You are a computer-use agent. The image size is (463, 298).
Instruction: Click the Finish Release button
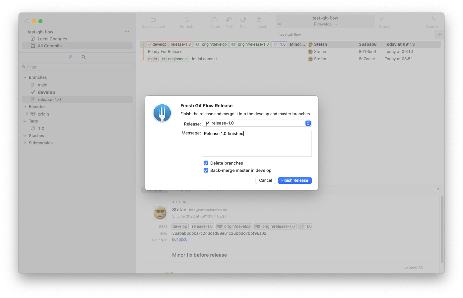click(x=295, y=180)
